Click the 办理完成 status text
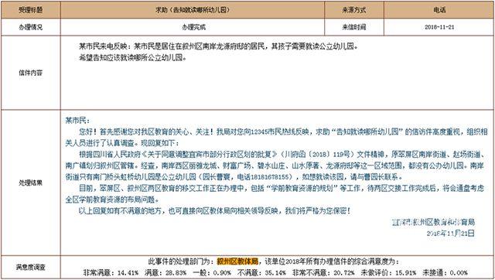 (193, 28)
